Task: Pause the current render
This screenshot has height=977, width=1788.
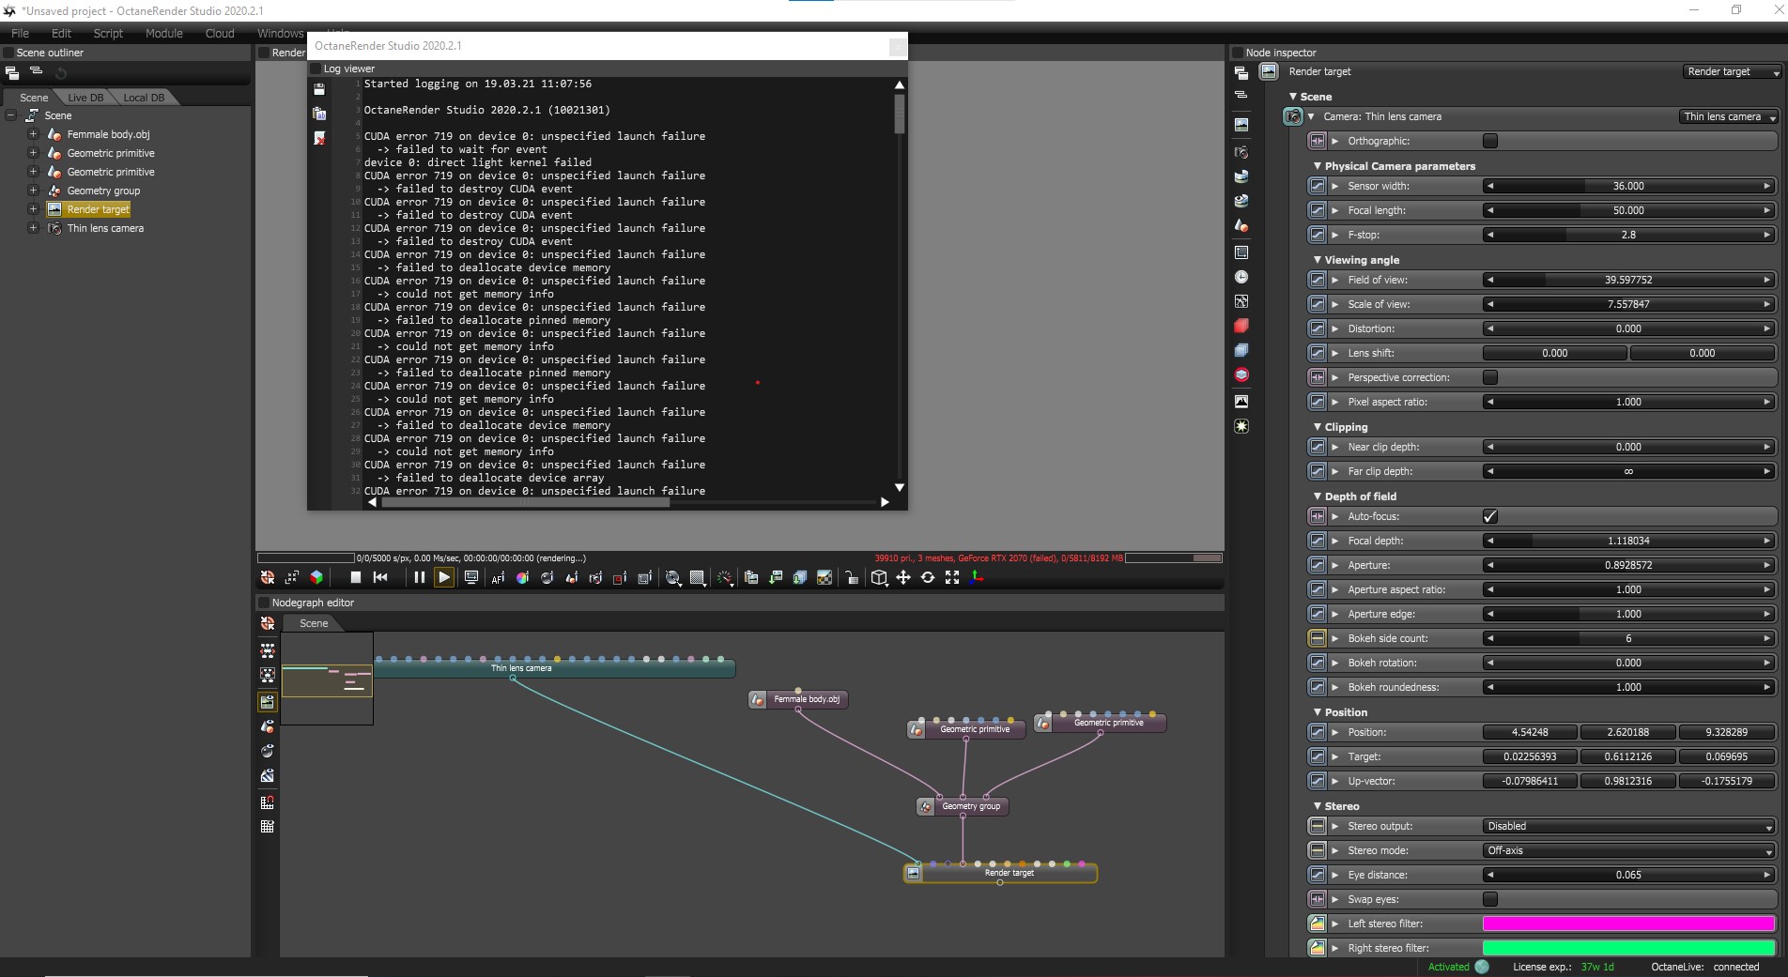Action: [x=419, y=578]
